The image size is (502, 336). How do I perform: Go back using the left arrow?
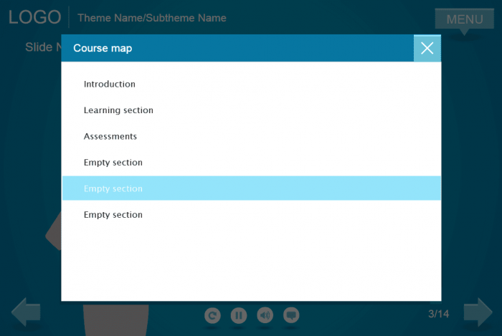point(26,312)
